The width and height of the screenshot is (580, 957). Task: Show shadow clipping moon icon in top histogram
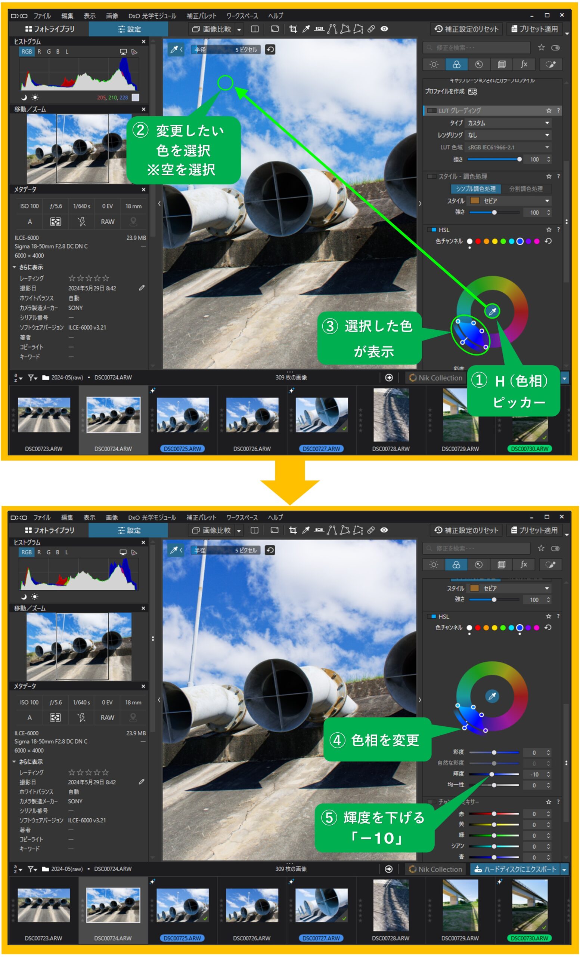click(x=24, y=97)
